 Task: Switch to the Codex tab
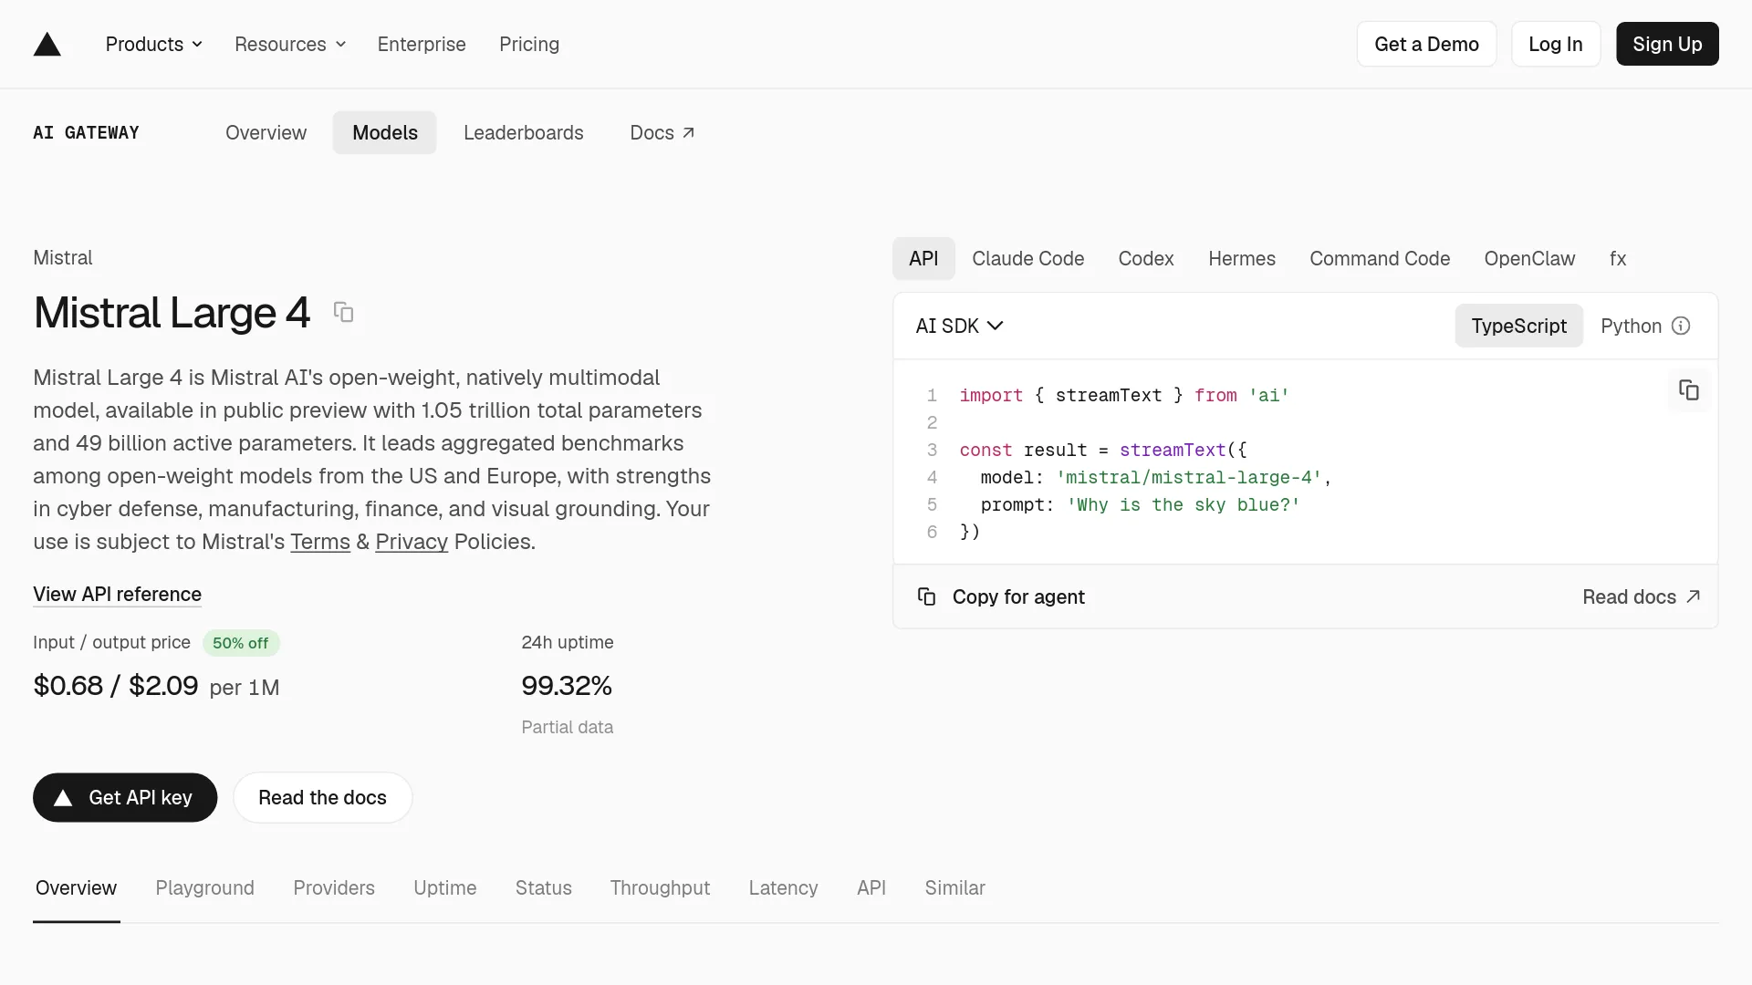point(1146,258)
